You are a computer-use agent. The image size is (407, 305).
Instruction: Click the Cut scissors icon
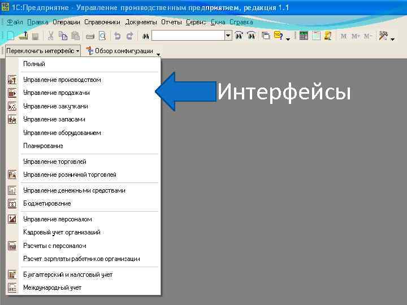point(51,36)
